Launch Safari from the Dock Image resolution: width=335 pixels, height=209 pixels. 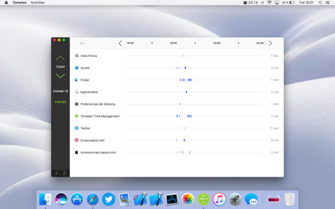pos(93,199)
